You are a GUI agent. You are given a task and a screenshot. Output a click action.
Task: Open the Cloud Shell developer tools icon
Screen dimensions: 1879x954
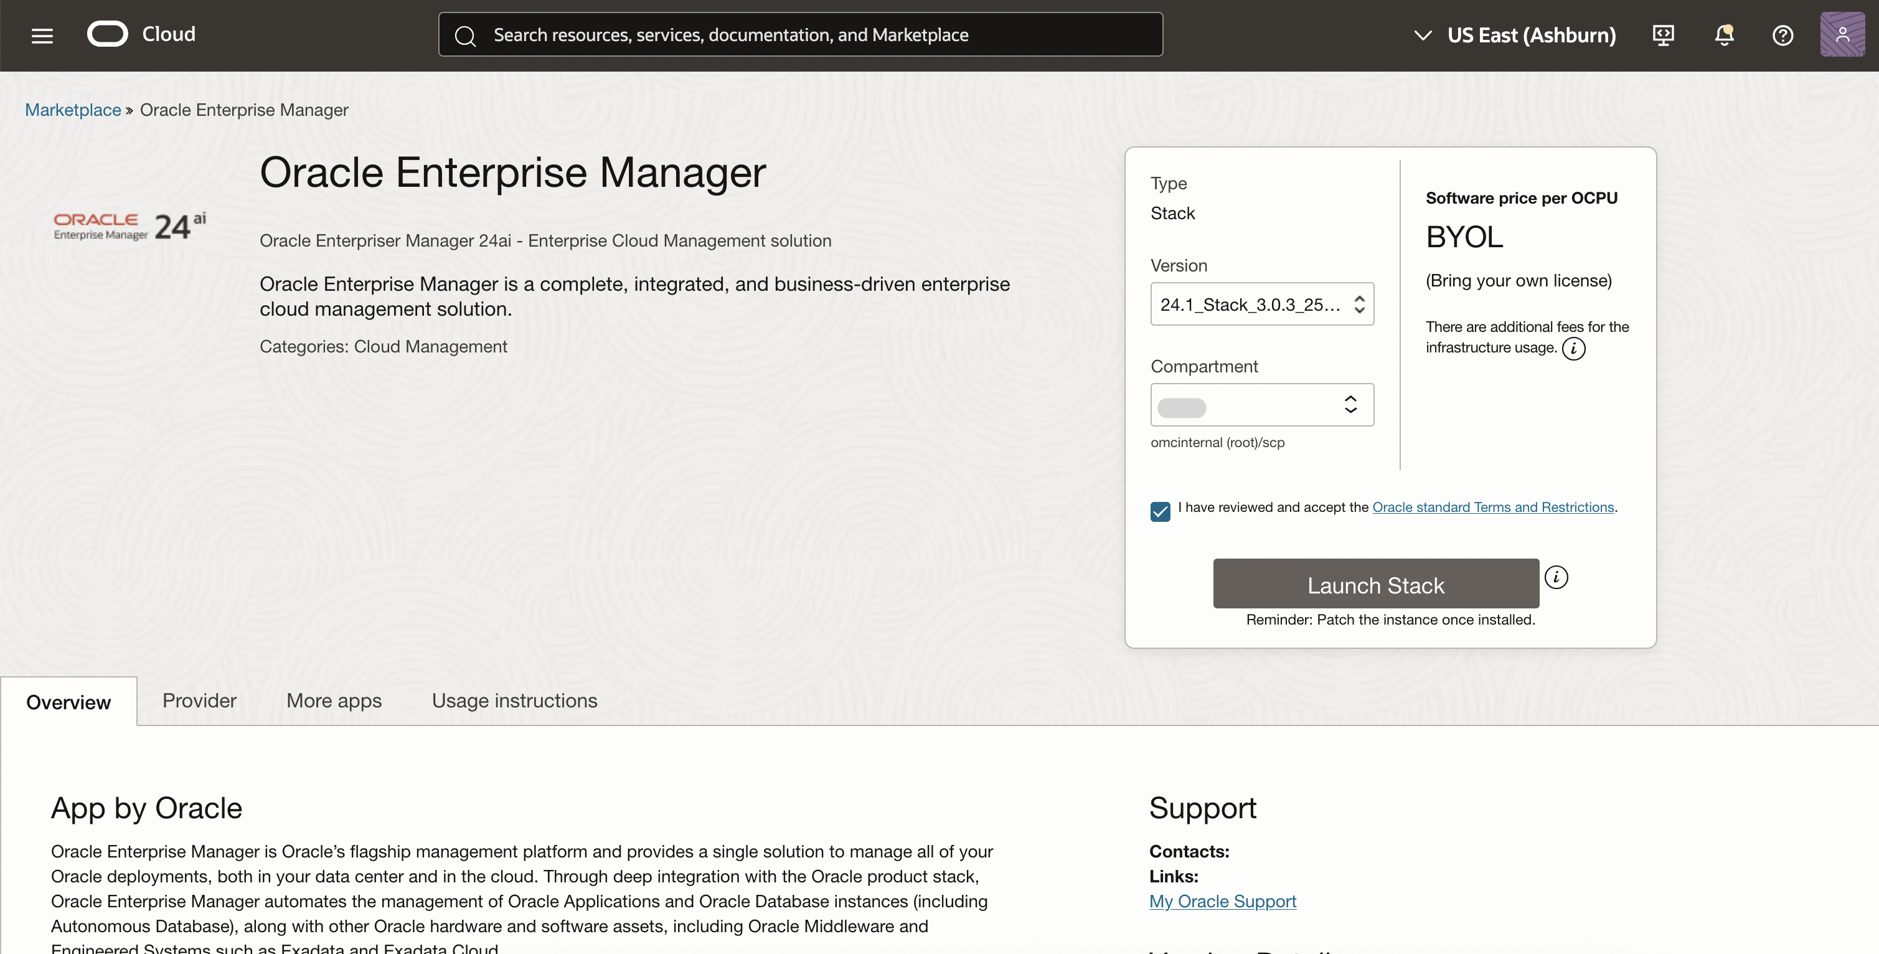1663,35
